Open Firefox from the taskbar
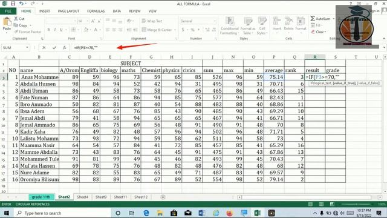The height and width of the screenshot is (218, 387). (x=230, y=213)
